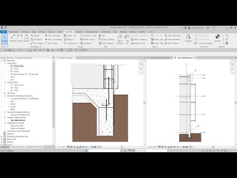Screen dimensions: 237x178
Task: Start the Detail Line tool
Action: pyautogui.click(x=70, y=36)
